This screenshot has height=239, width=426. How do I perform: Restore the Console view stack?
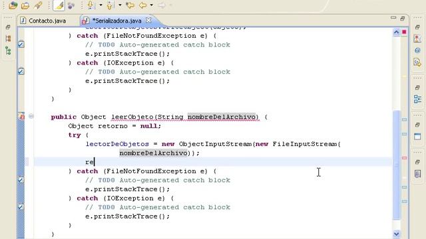[417, 125]
